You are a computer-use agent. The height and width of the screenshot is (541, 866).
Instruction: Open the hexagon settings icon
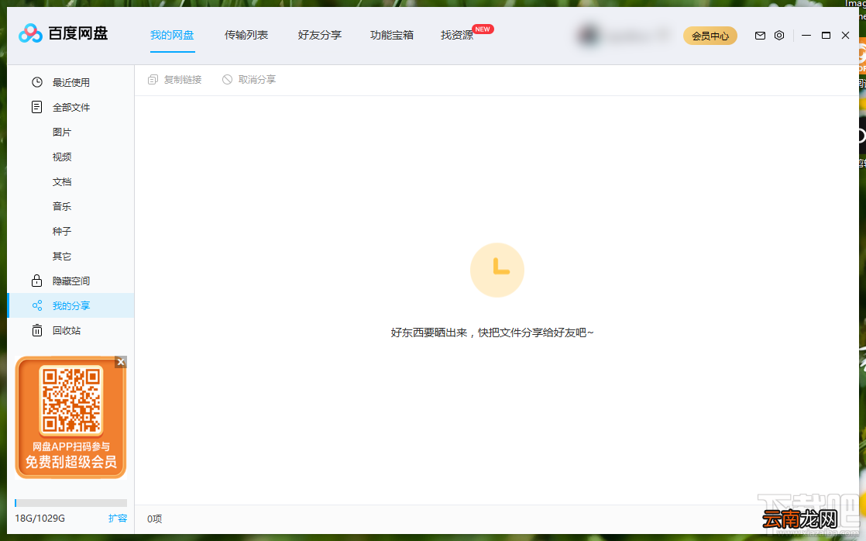tap(779, 36)
